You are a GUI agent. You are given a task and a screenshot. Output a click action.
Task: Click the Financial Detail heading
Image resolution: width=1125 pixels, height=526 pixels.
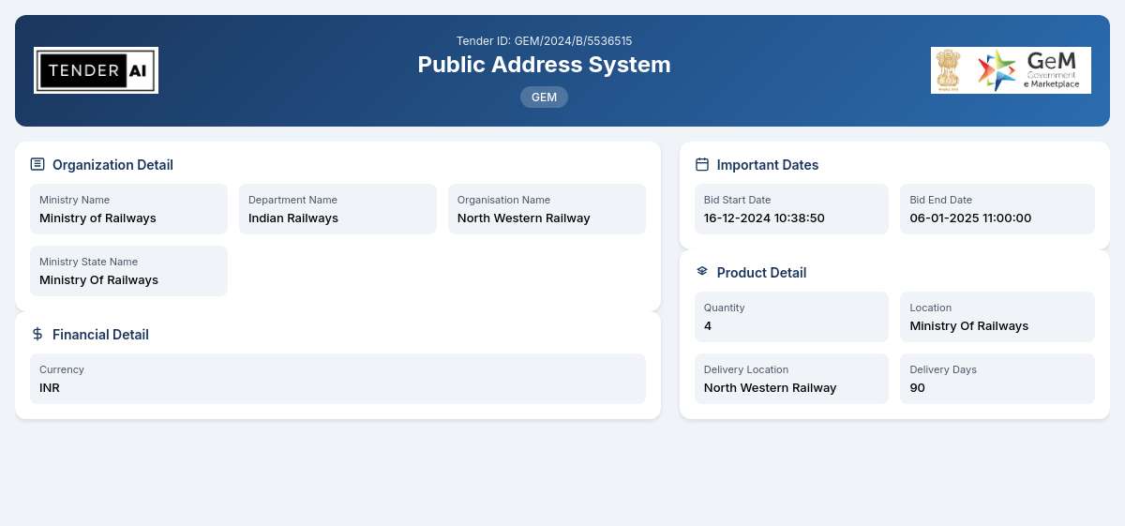(100, 335)
